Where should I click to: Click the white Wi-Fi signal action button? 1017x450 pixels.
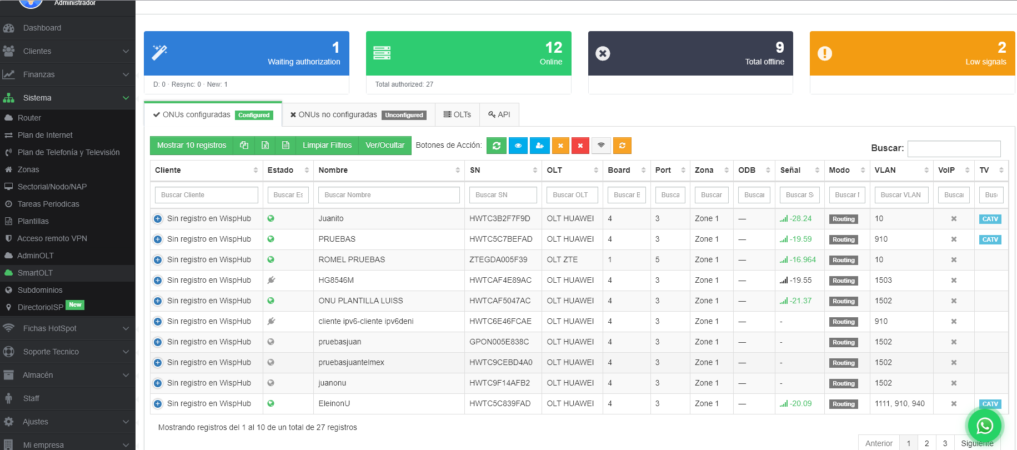601,146
